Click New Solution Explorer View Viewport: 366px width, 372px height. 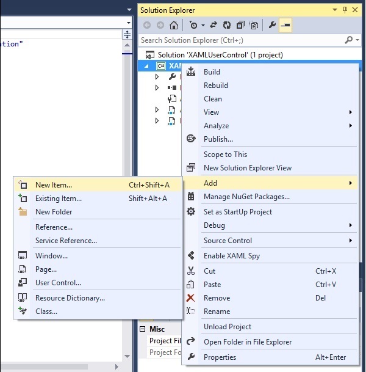pyautogui.click(x=270, y=168)
